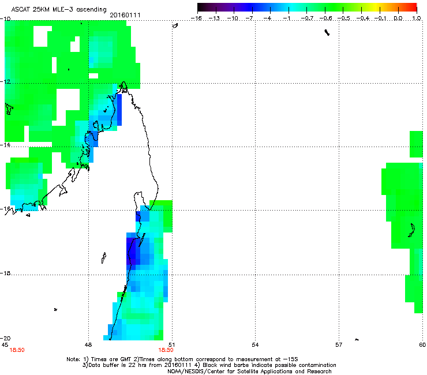Click longitude label 60 on bottom axis
This screenshot has height=375, width=427.
(422, 345)
